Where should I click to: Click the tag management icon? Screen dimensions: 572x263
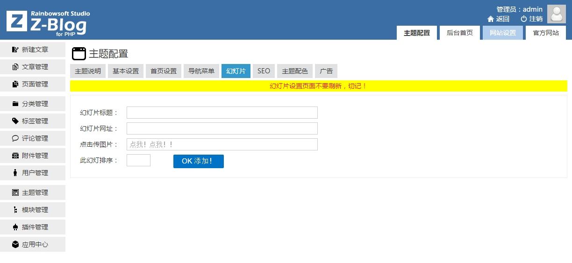[15, 121]
